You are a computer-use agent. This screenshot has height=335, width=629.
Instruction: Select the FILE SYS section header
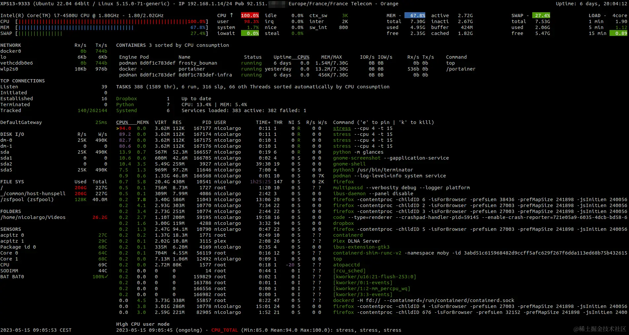point(12,182)
